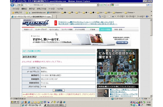Screen dimensions: 163x107
Task: Click the add-to-favorites-bar star icon
Action: pyautogui.click(x=27, y=13)
